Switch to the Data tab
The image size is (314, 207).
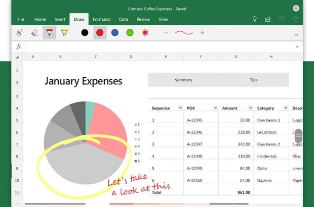tap(124, 19)
